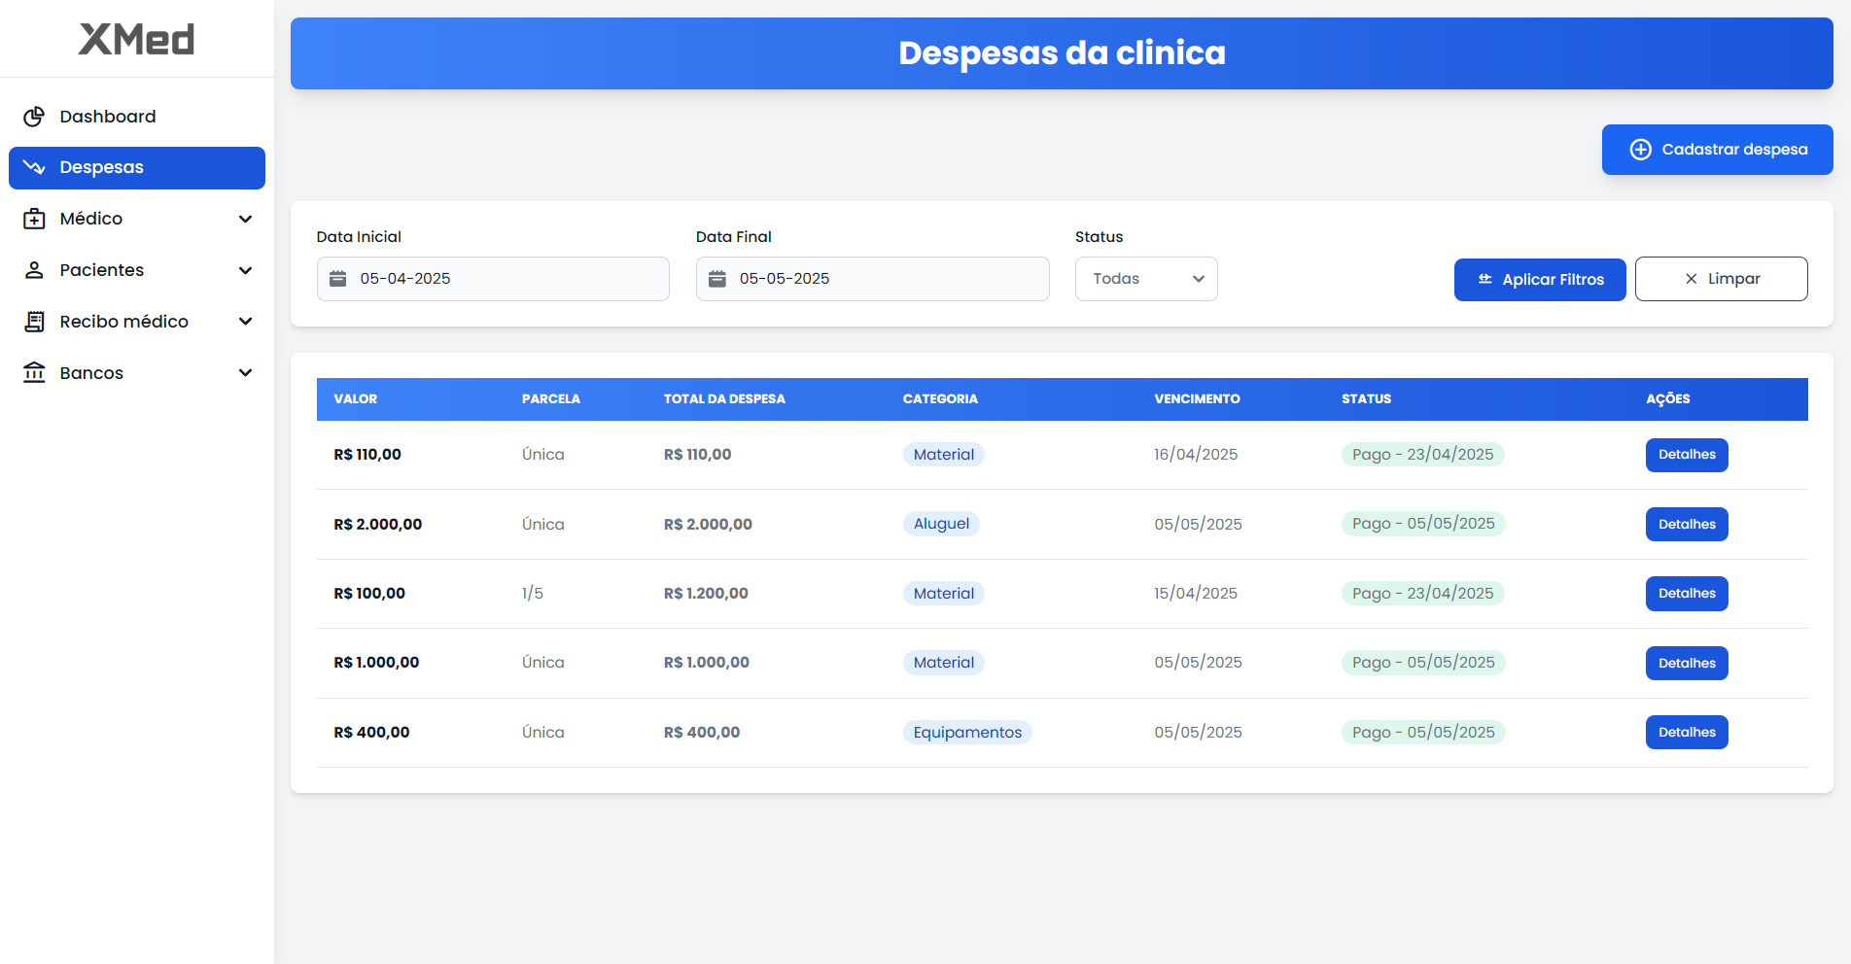The height and width of the screenshot is (964, 1851).
Task: Click the Dashboard pie chart icon
Action: coord(34,117)
